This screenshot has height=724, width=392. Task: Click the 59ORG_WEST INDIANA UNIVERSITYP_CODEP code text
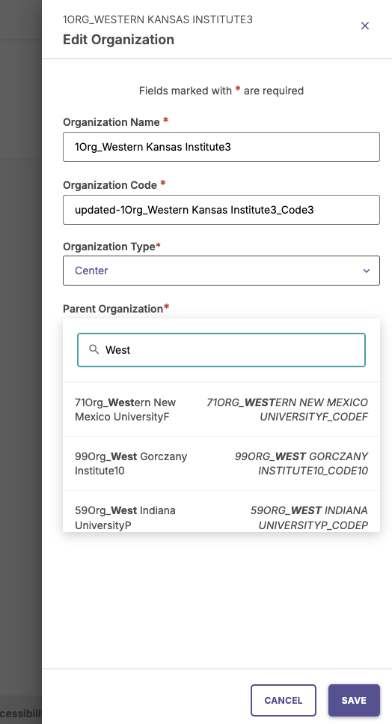click(309, 518)
